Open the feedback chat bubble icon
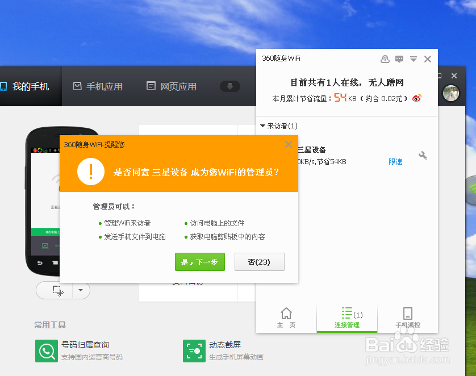 (x=399, y=59)
